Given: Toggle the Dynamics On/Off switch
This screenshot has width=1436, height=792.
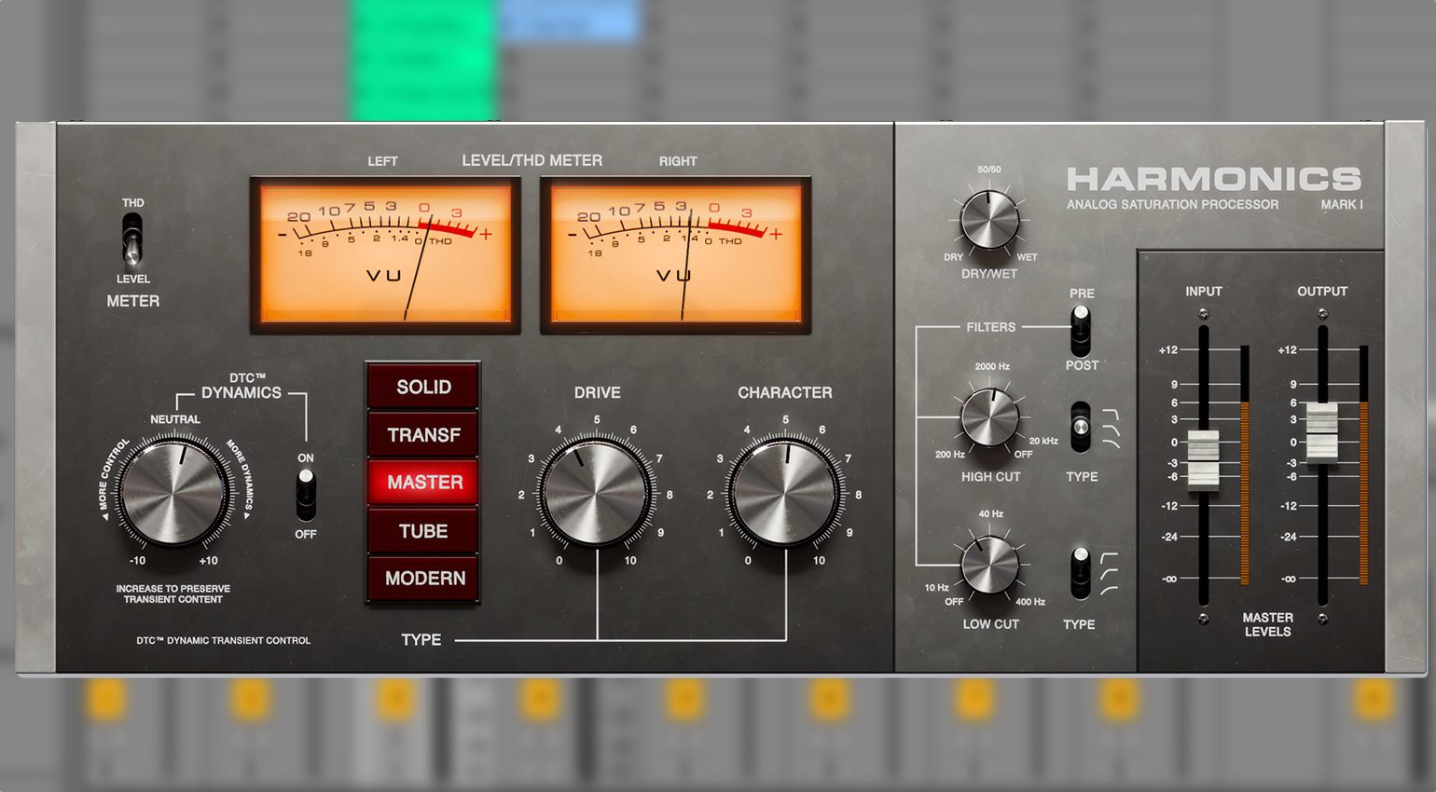Looking at the screenshot, I should point(305,495).
